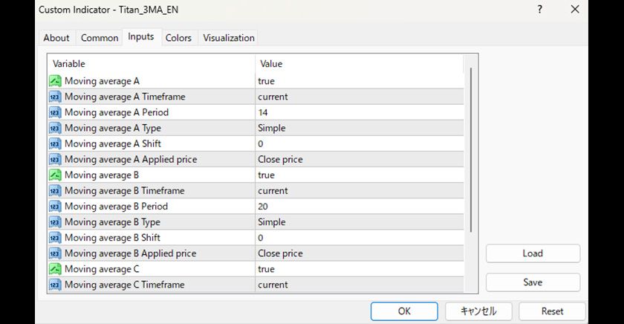Edit the Moving average B Period value 20

(x=263, y=207)
